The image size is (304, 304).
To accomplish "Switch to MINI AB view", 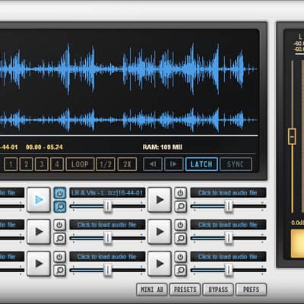I will click(152, 290).
